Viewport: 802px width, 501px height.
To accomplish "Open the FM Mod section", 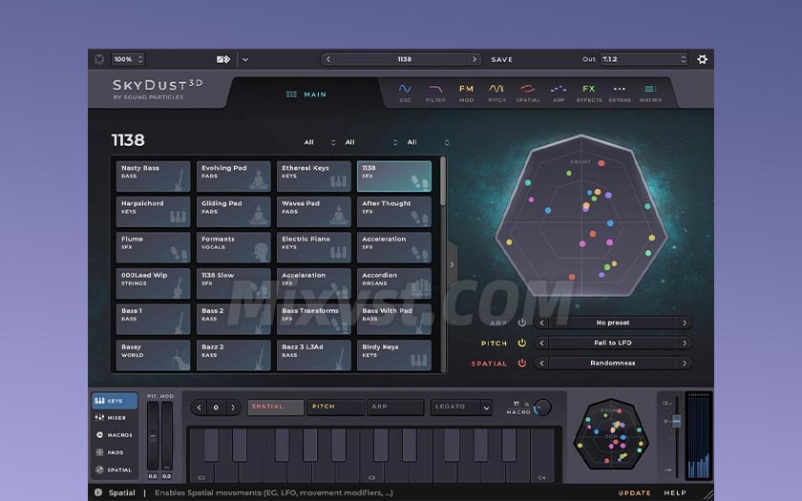I will 466,92.
